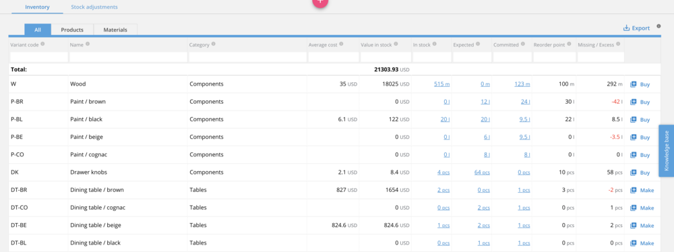Click Make link for Dining table / beige
The image size is (674, 252).
(647, 226)
